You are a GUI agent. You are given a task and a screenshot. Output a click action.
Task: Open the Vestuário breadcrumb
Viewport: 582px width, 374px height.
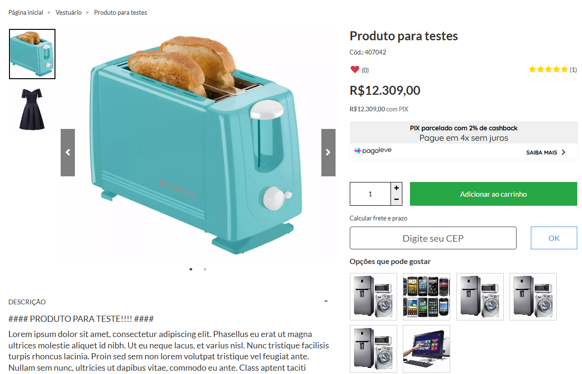pyautogui.click(x=69, y=13)
